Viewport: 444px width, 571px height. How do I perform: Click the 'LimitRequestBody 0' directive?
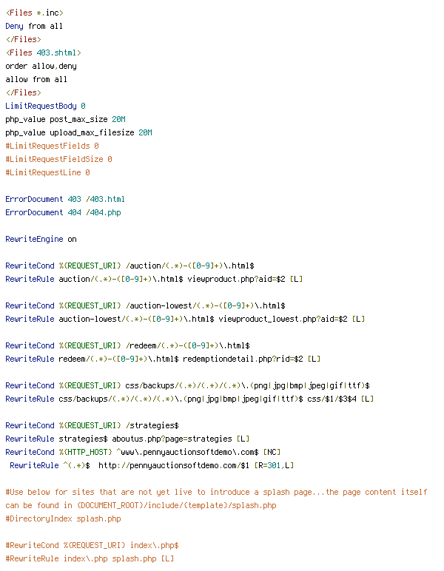tap(46, 106)
